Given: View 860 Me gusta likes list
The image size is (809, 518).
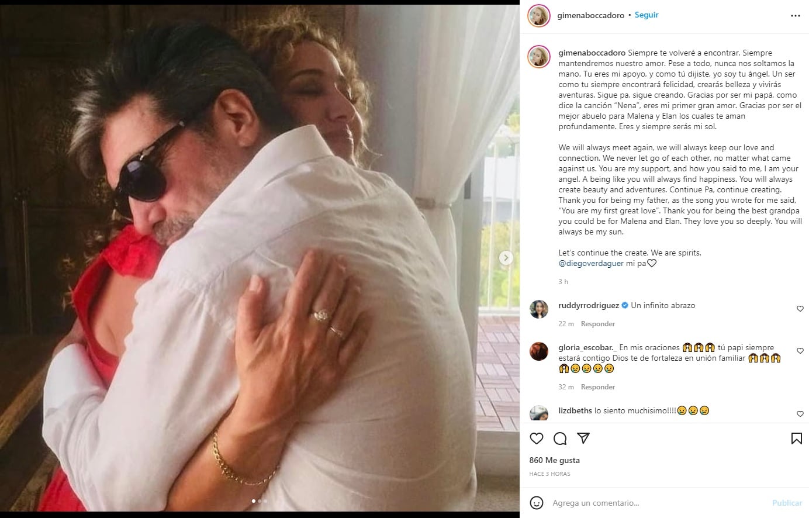Looking at the screenshot, I should click(x=554, y=460).
